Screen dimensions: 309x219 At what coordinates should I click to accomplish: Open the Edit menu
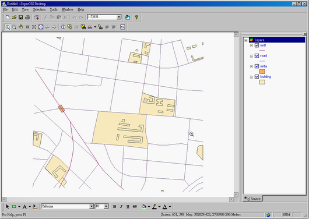tap(15, 9)
